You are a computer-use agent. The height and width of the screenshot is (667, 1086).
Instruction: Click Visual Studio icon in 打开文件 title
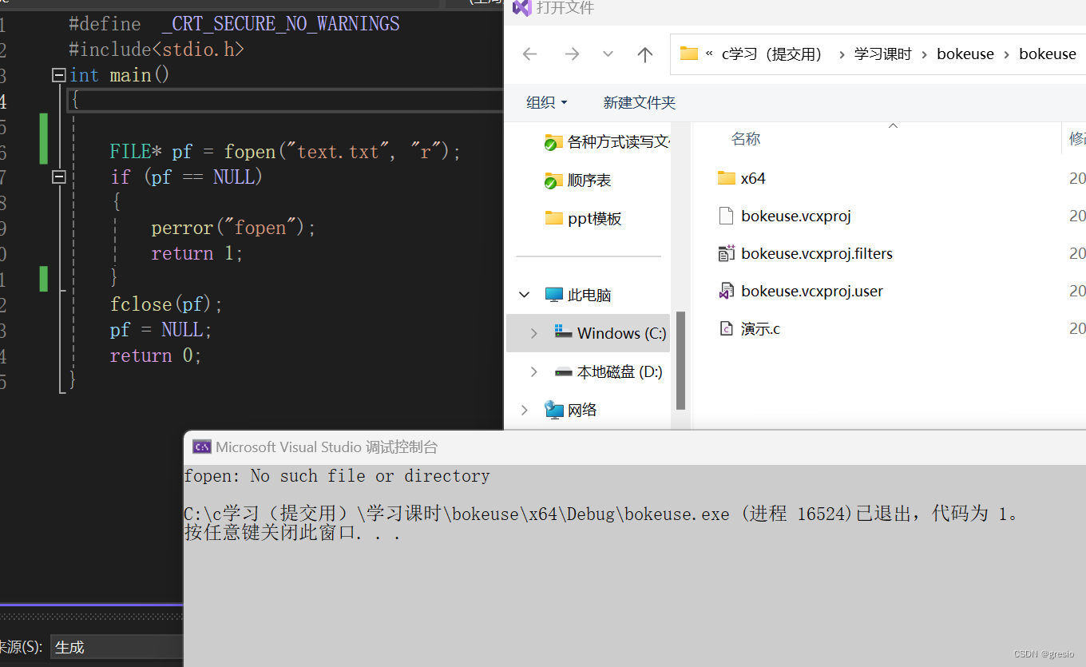point(522,8)
